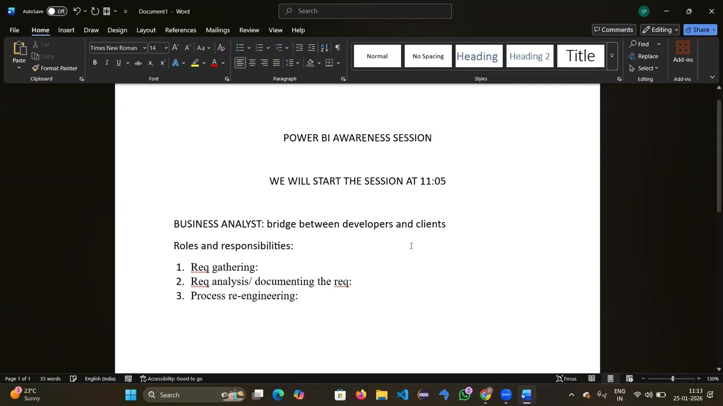Toggle Bold formatting
Viewport: 723px width, 406px height.
95,63
